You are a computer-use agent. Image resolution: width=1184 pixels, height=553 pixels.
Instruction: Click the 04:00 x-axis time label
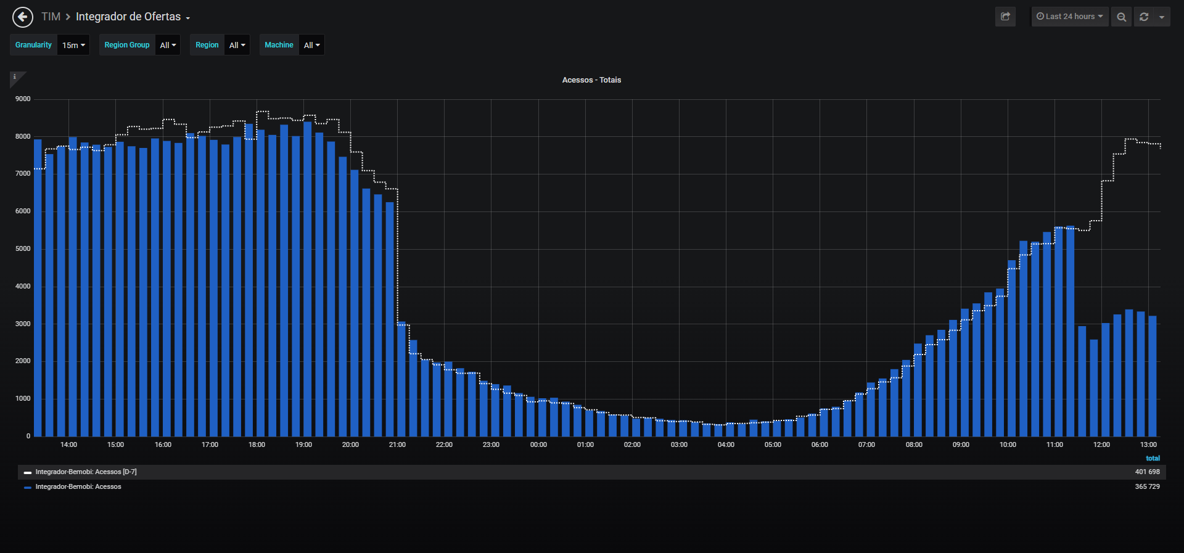coord(726,445)
